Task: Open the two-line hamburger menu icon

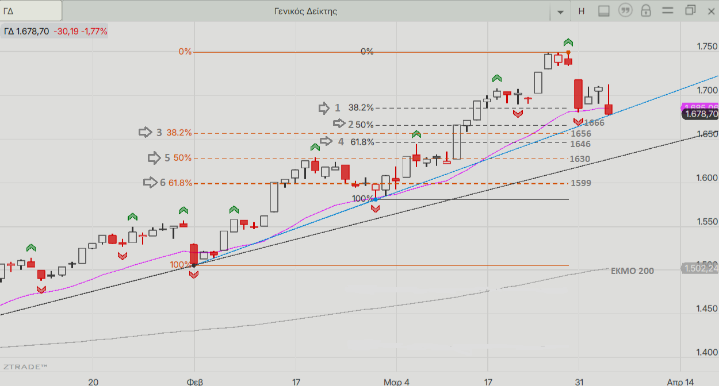Action: [667, 11]
